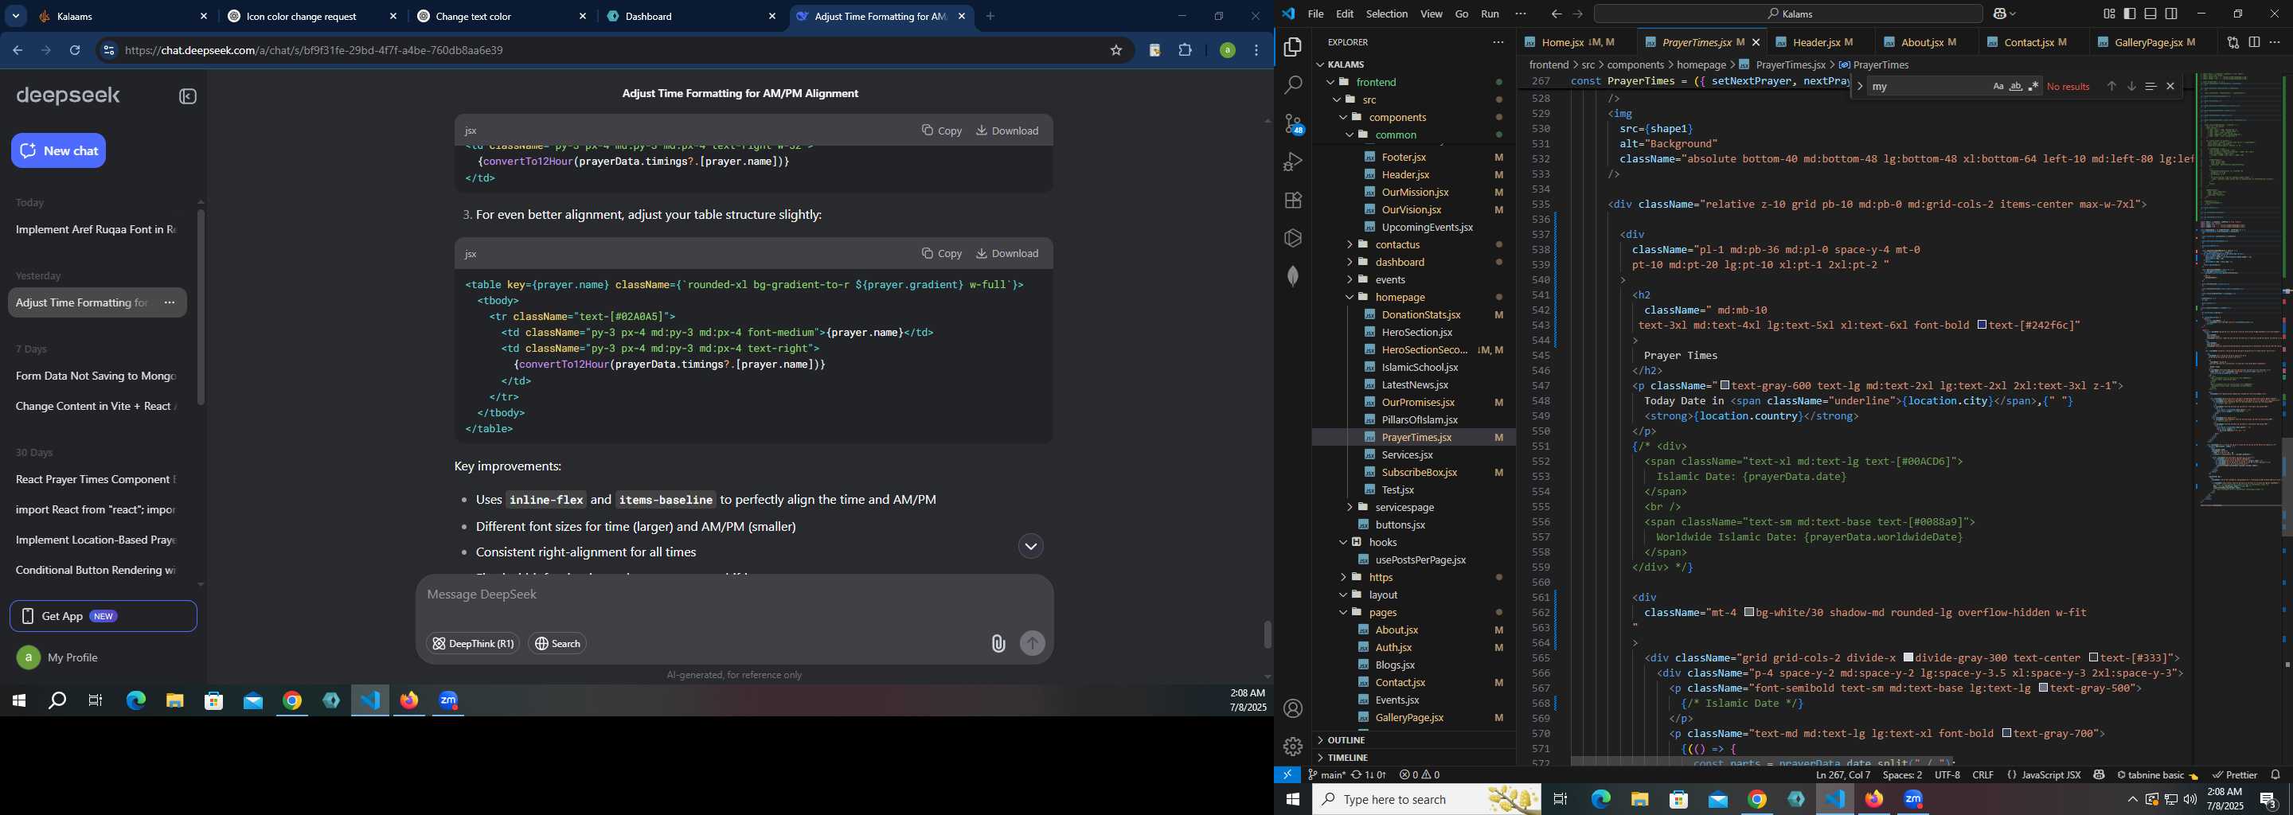Click remote window icon in VS Code status bar

[x=1287, y=775]
